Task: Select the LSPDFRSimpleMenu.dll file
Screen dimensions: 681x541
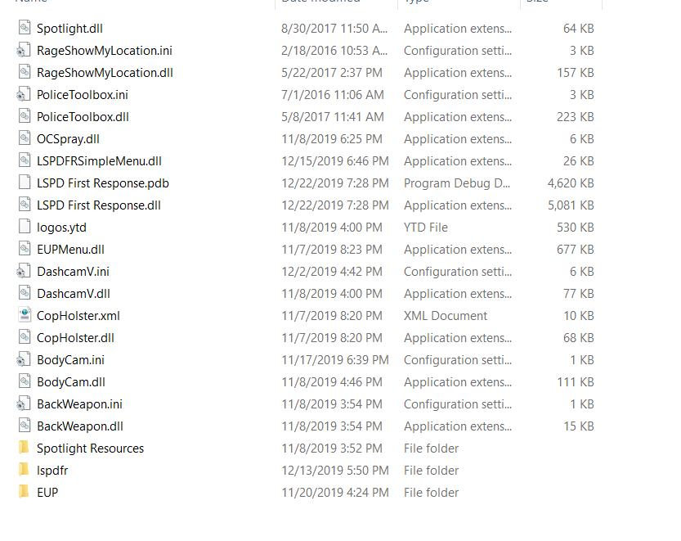Action: tap(99, 161)
